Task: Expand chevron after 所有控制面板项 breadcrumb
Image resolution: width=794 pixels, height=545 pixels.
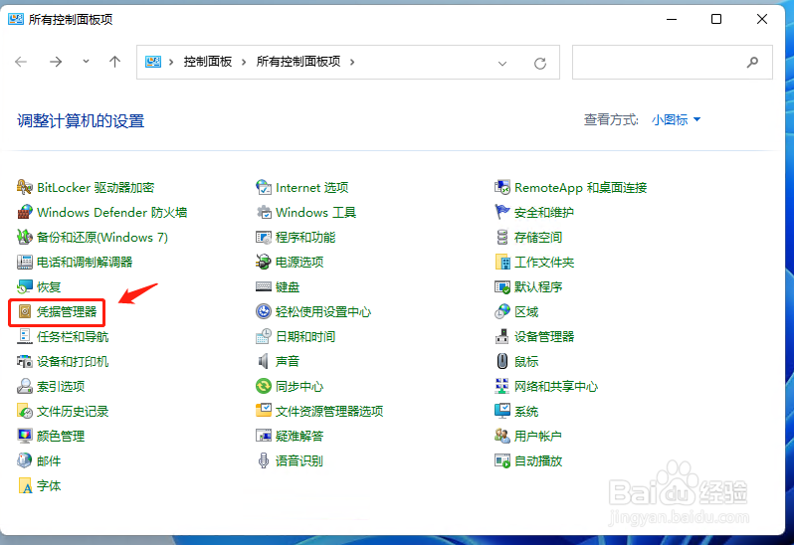Action: coord(352,63)
